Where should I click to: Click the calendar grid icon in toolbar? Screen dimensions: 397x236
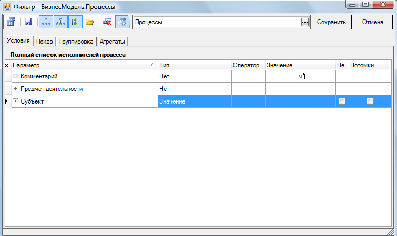pos(12,22)
